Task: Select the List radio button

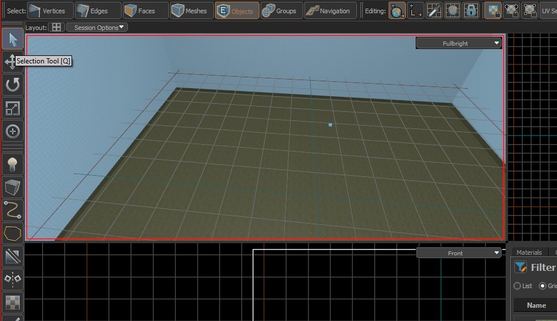Action: point(517,286)
